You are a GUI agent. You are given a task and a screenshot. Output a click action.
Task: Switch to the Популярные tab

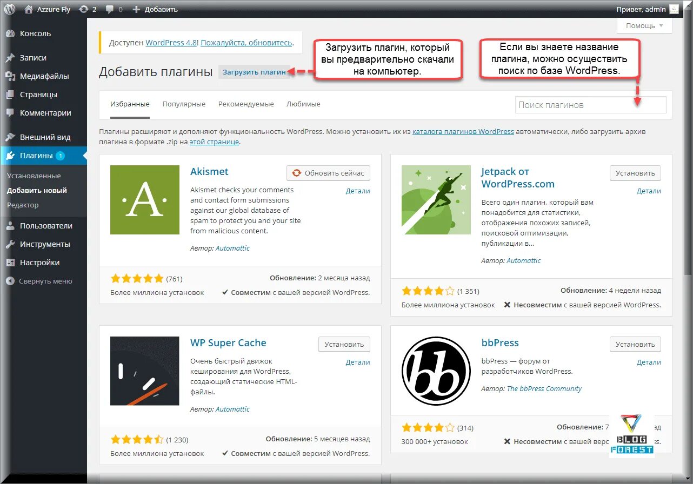tap(184, 104)
